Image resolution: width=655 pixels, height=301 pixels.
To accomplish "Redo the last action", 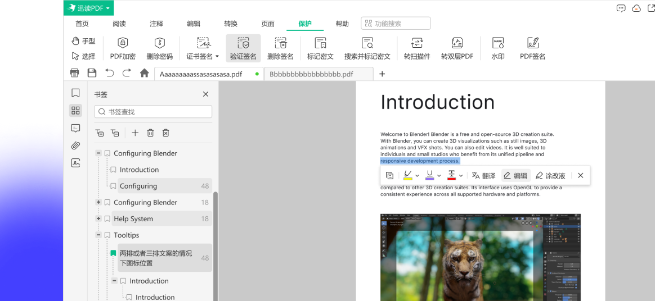I will point(127,73).
